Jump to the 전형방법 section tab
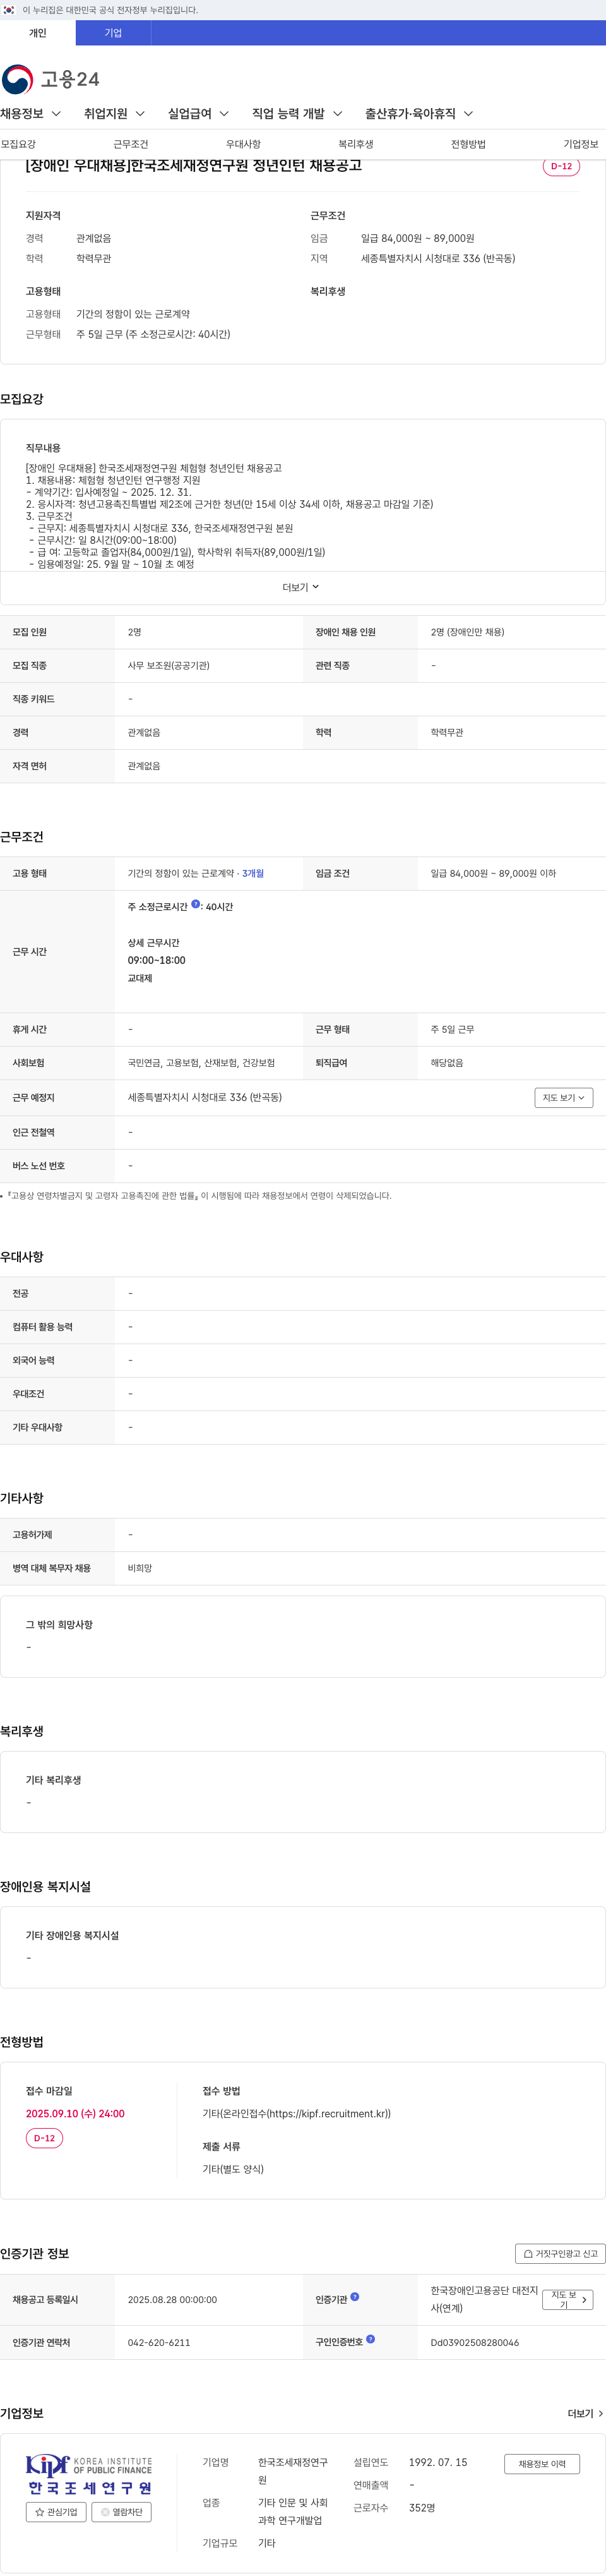Screen dimensions: 606x2574 [x=468, y=145]
